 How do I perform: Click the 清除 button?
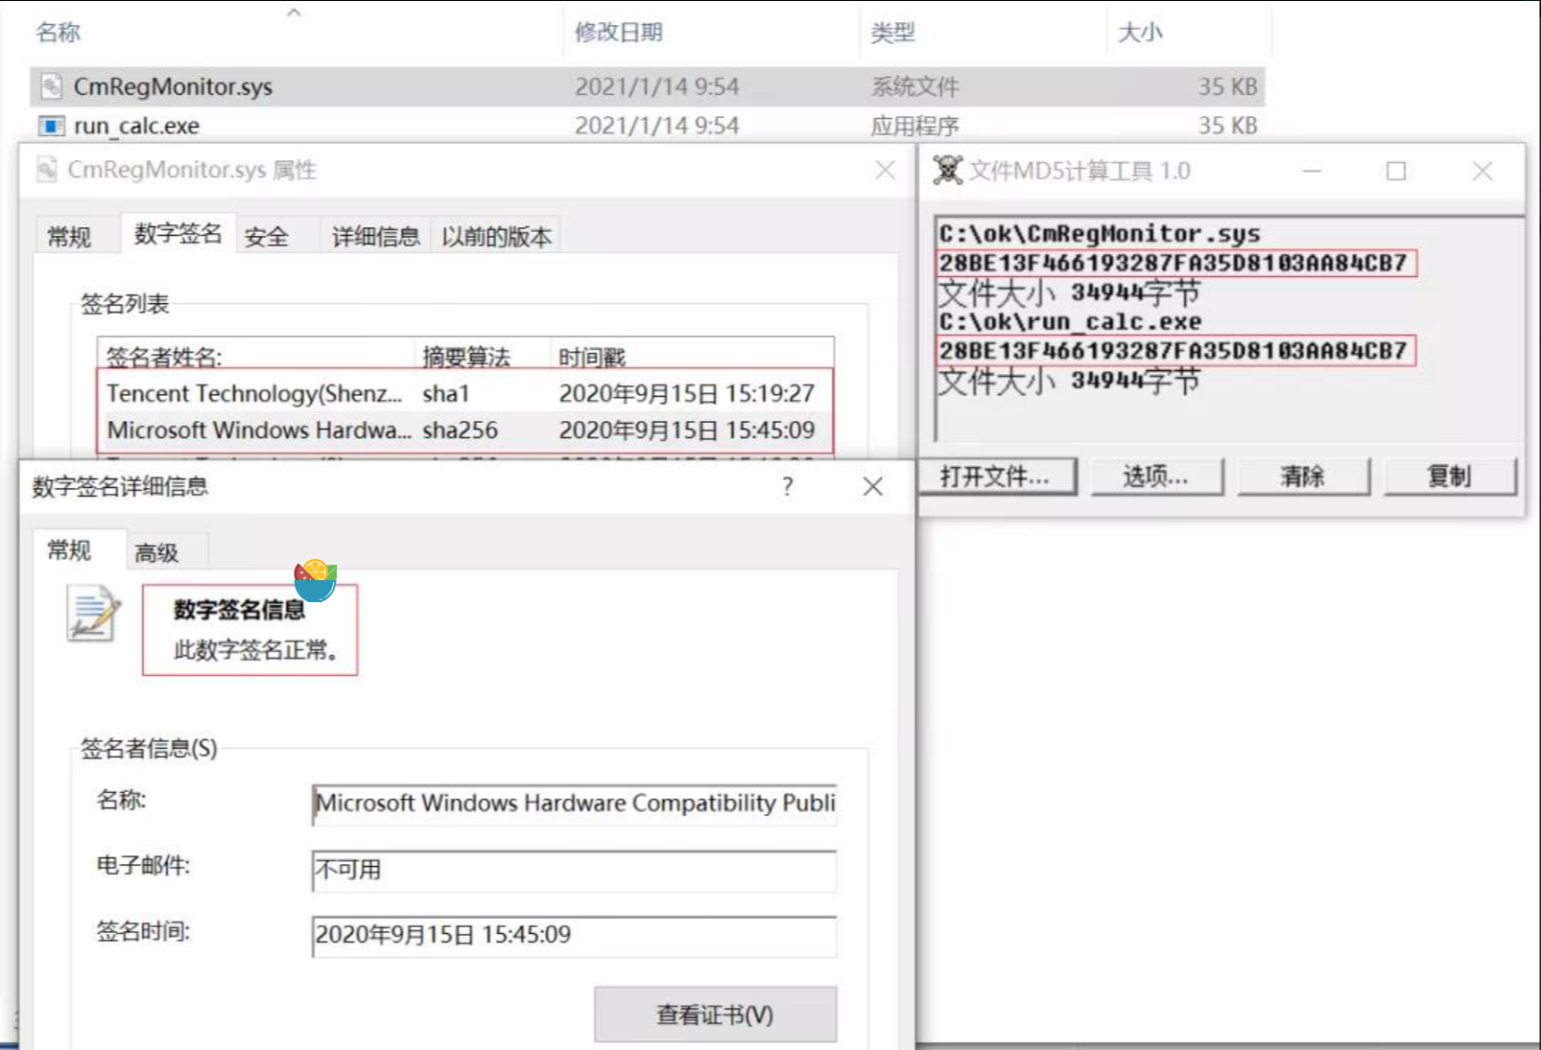pos(1303,476)
